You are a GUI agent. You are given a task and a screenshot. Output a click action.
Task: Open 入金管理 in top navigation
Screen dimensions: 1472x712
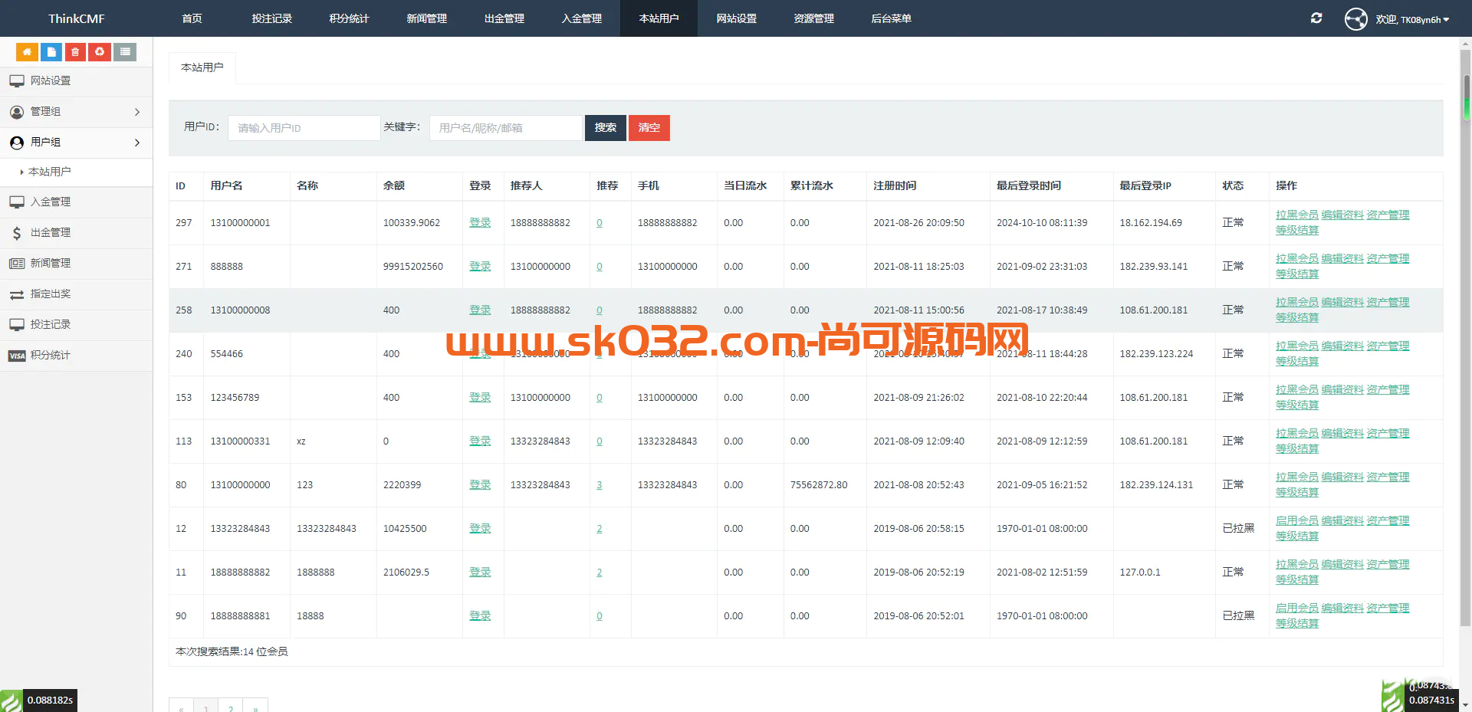[x=582, y=18]
